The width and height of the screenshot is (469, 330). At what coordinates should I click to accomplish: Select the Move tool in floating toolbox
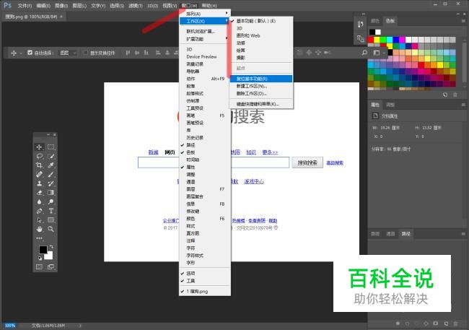39,147
